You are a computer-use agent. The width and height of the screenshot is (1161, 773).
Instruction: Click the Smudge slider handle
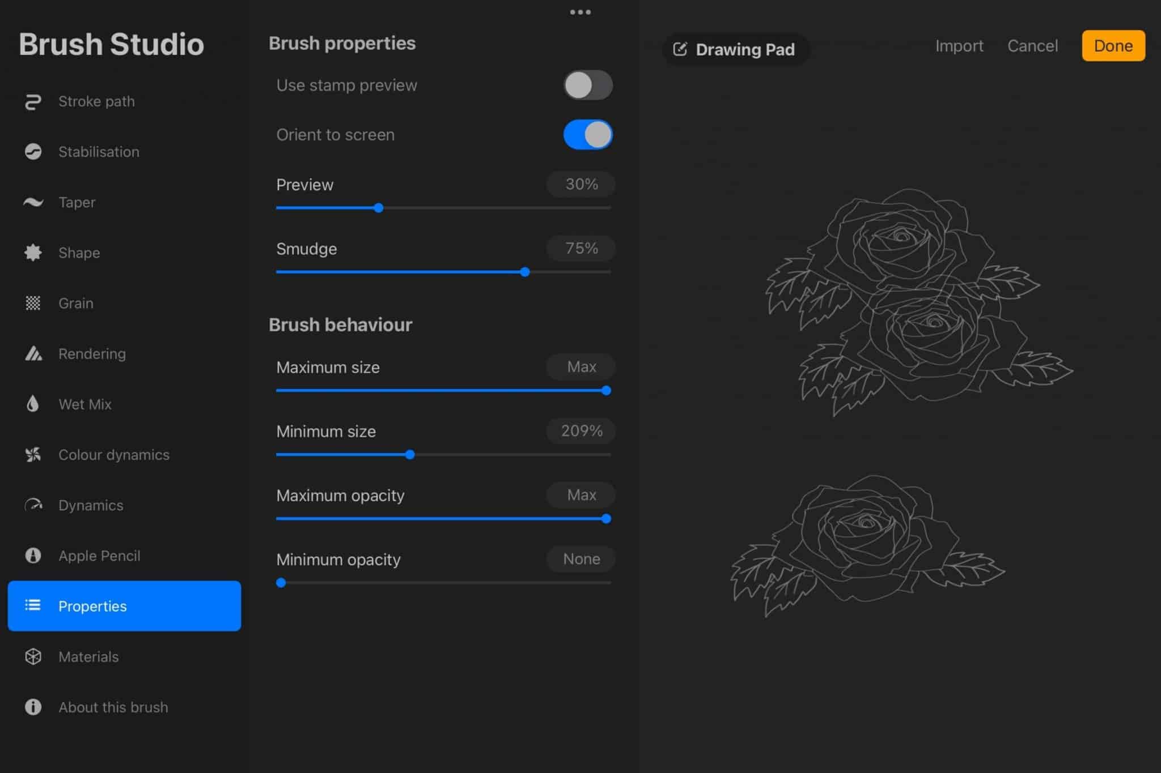525,272
